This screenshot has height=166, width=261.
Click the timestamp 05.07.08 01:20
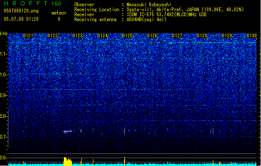tap(21, 19)
